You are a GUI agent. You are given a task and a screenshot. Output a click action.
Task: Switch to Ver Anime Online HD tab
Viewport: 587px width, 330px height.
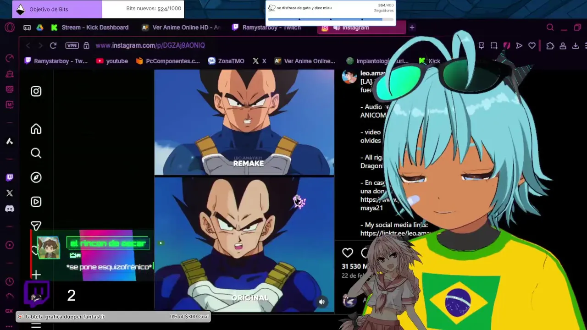point(181,27)
